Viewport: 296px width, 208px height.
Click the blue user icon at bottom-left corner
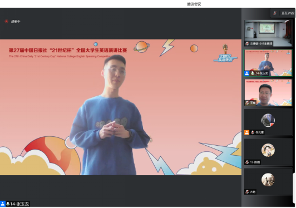[3, 204]
